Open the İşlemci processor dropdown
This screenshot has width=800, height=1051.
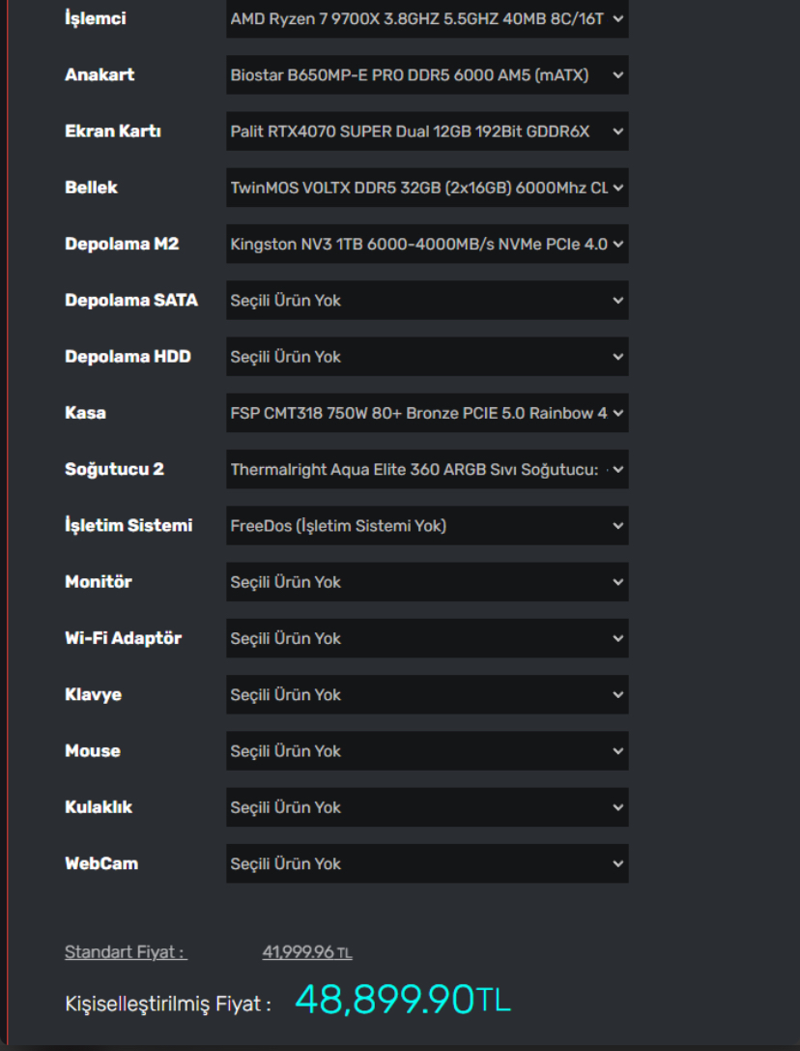tap(427, 18)
